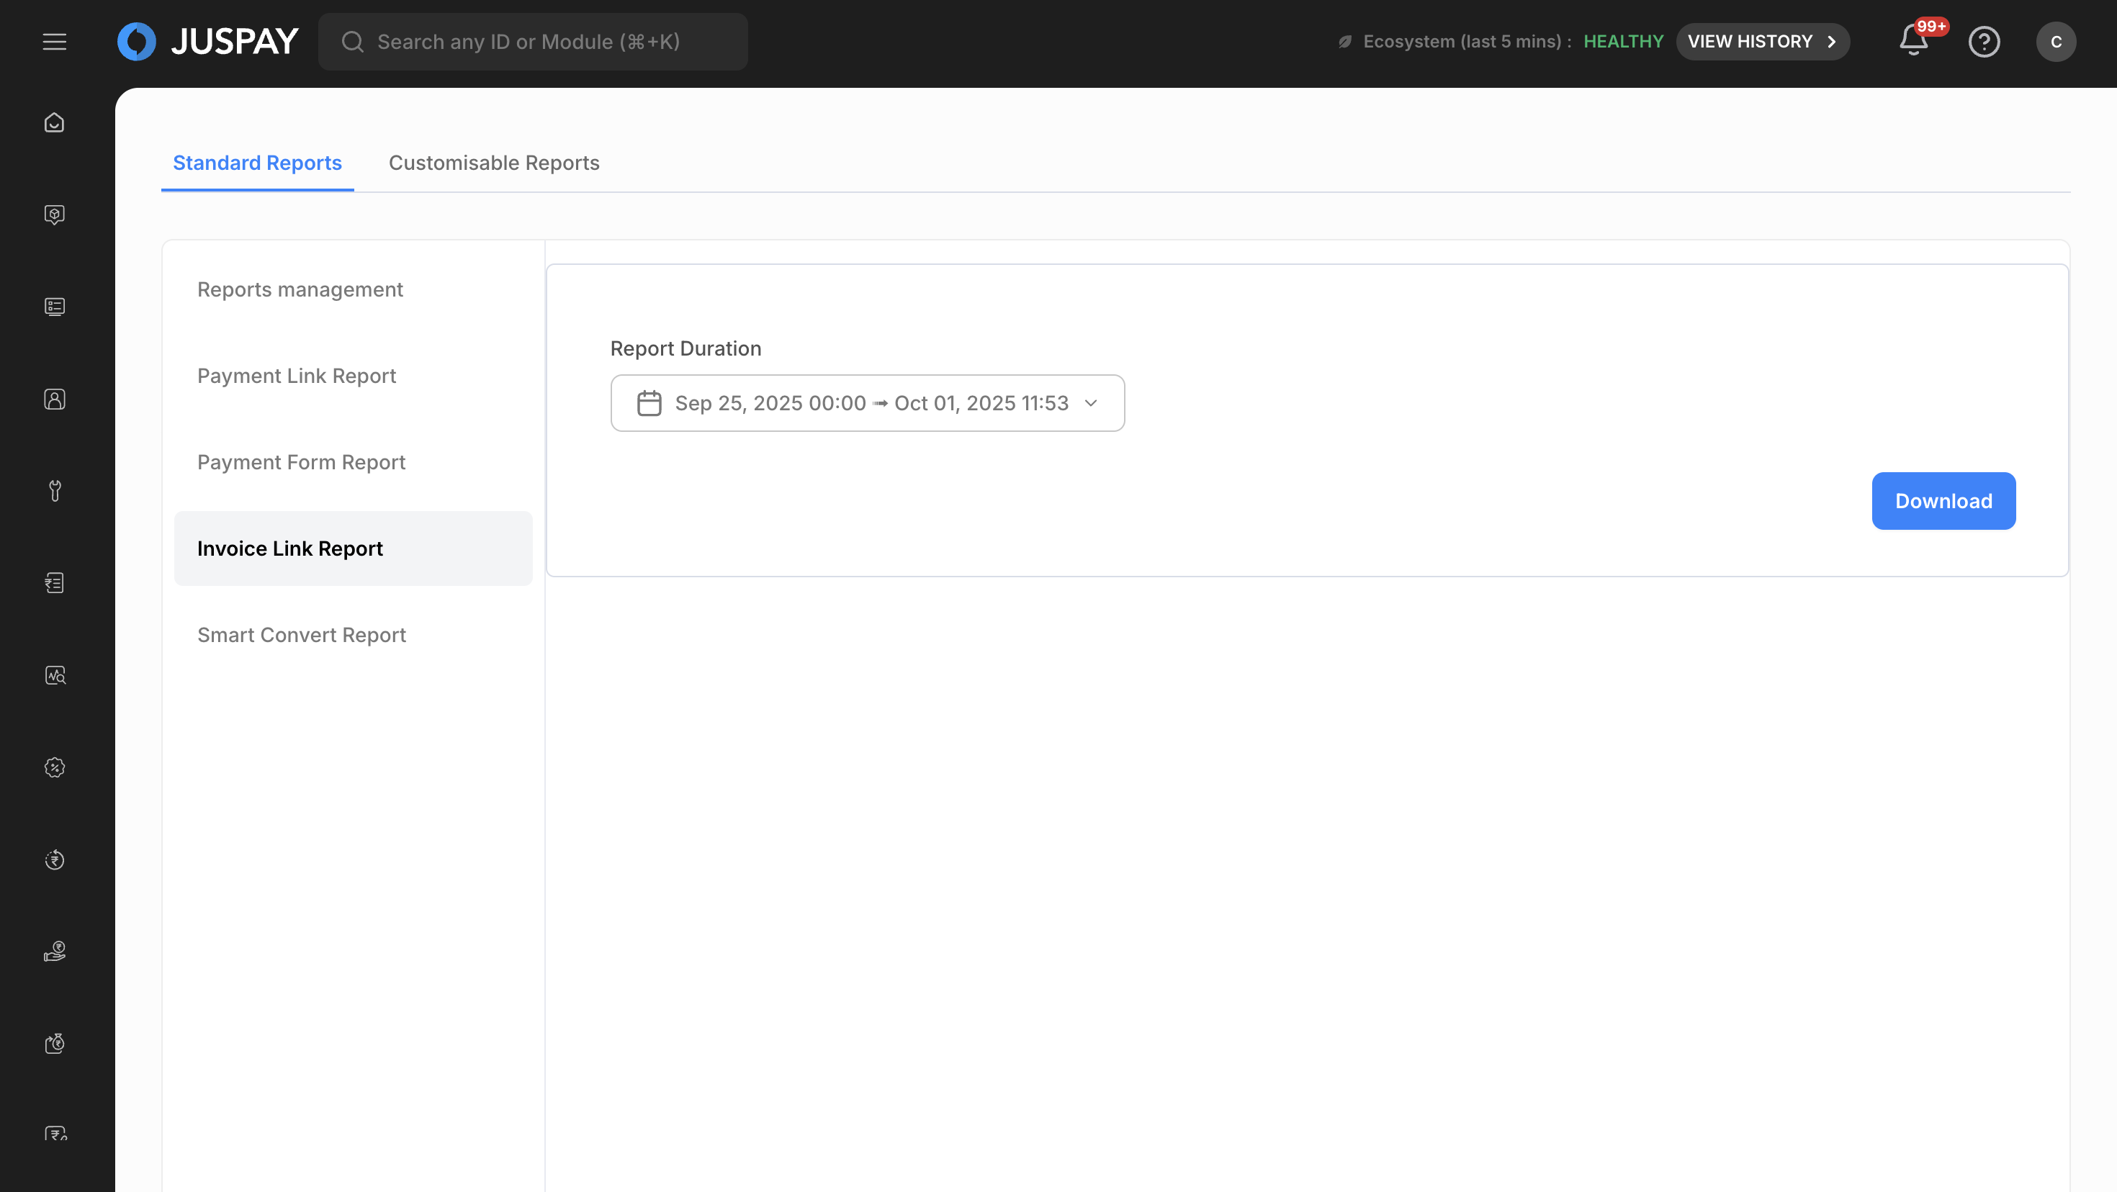The width and height of the screenshot is (2117, 1192).
Task: Open the hamburger menu icon
Action: coord(54,42)
